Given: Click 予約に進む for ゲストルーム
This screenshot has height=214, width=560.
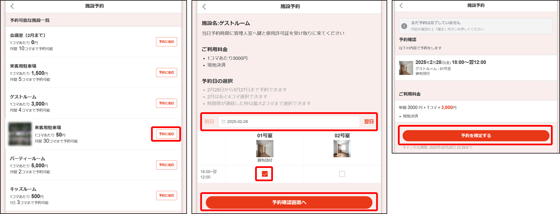Looking at the screenshot, I should pos(167,103).
